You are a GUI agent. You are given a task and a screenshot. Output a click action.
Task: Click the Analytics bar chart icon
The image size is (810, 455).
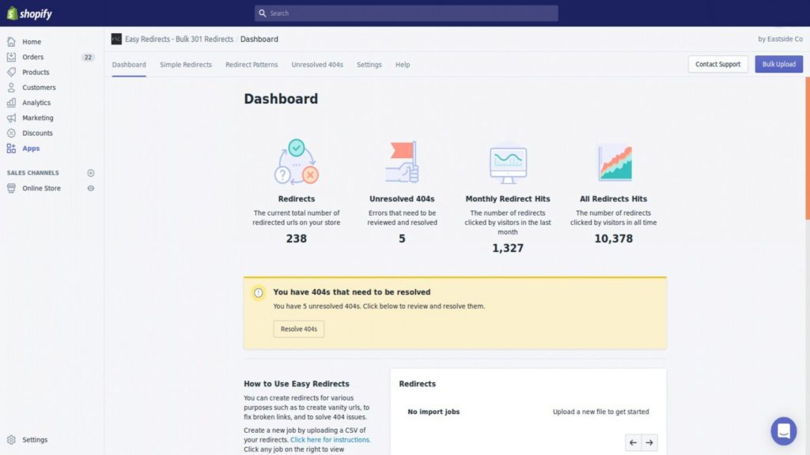11,103
